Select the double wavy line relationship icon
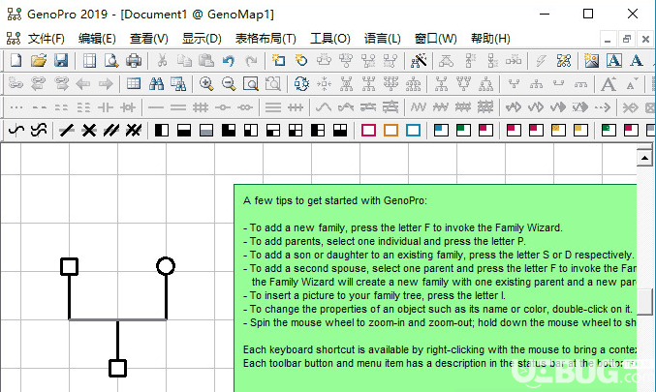Viewport: 656px width, 392px height. tap(39, 131)
